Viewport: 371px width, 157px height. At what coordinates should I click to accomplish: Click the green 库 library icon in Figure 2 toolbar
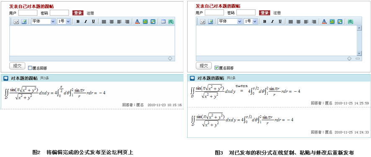coord(171,22)
